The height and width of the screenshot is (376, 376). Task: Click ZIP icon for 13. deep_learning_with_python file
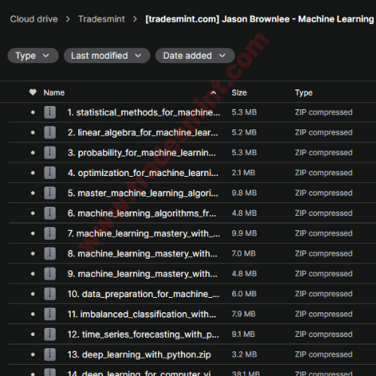pyautogui.click(x=50, y=354)
